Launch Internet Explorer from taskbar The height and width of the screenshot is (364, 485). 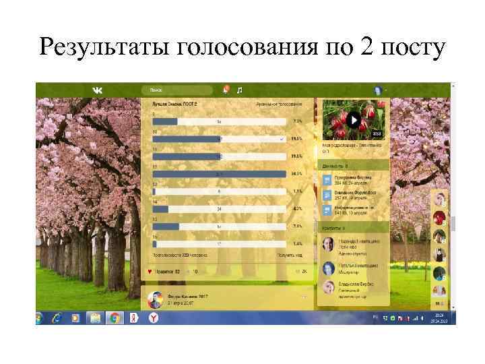[57, 318]
